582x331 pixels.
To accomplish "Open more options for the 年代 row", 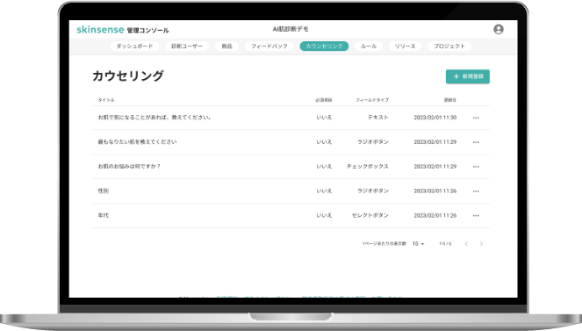I will 476,216.
